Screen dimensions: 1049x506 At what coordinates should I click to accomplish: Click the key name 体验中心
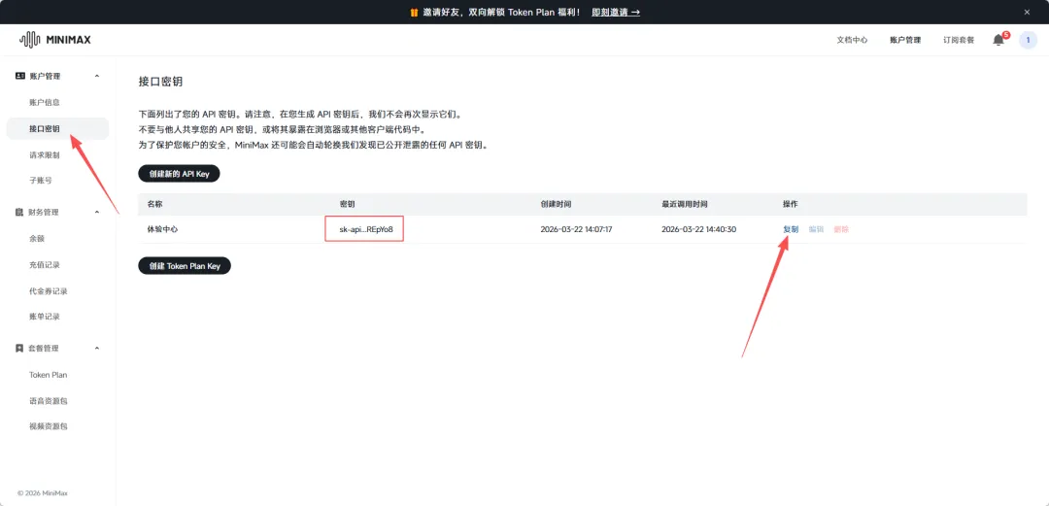162,229
